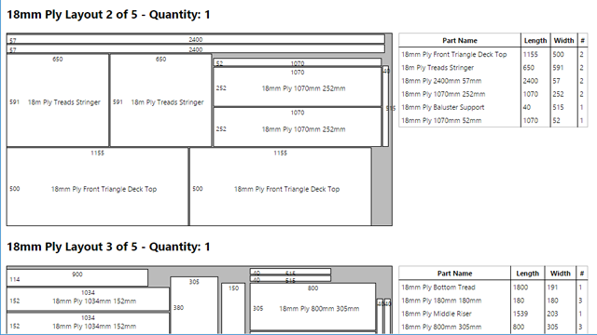Select the 18mm Ply Baluster Support table row
The image size is (597, 335).
tap(493, 107)
